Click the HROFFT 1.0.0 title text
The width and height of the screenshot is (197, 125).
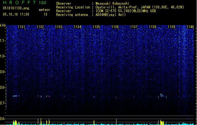coord(25,2)
